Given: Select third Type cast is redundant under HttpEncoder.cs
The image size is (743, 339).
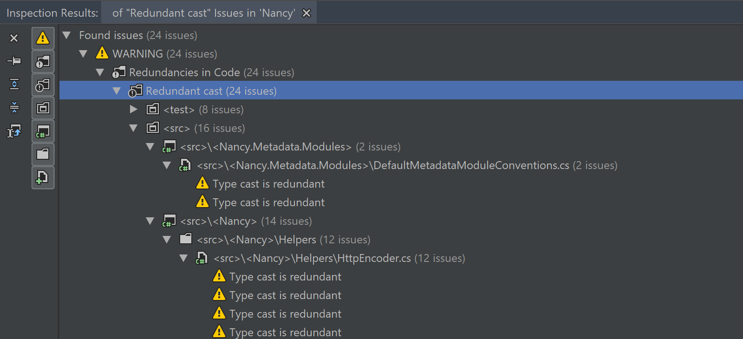Looking at the screenshot, I should point(401,314).
